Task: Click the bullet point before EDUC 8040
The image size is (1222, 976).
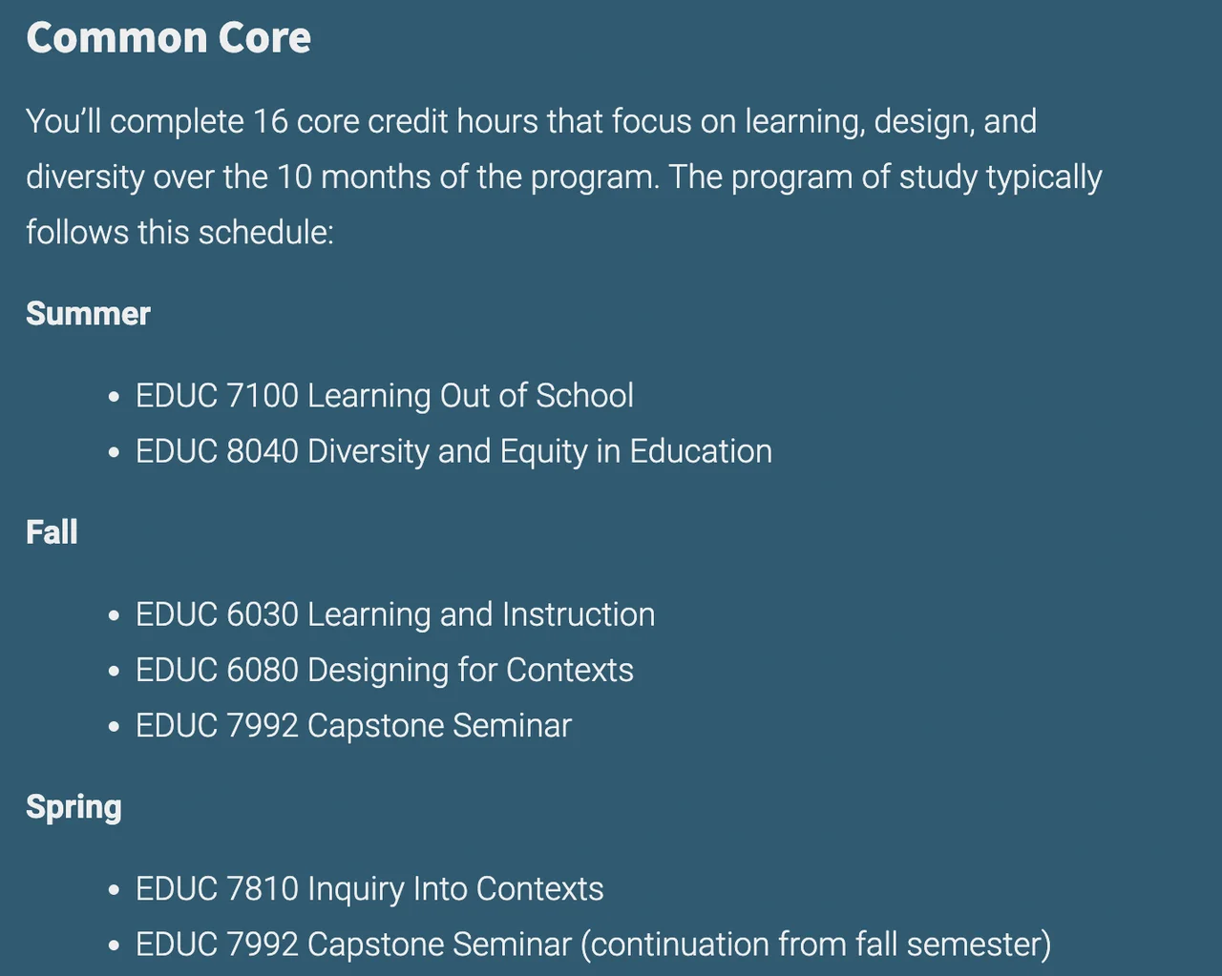Action: pos(115,452)
